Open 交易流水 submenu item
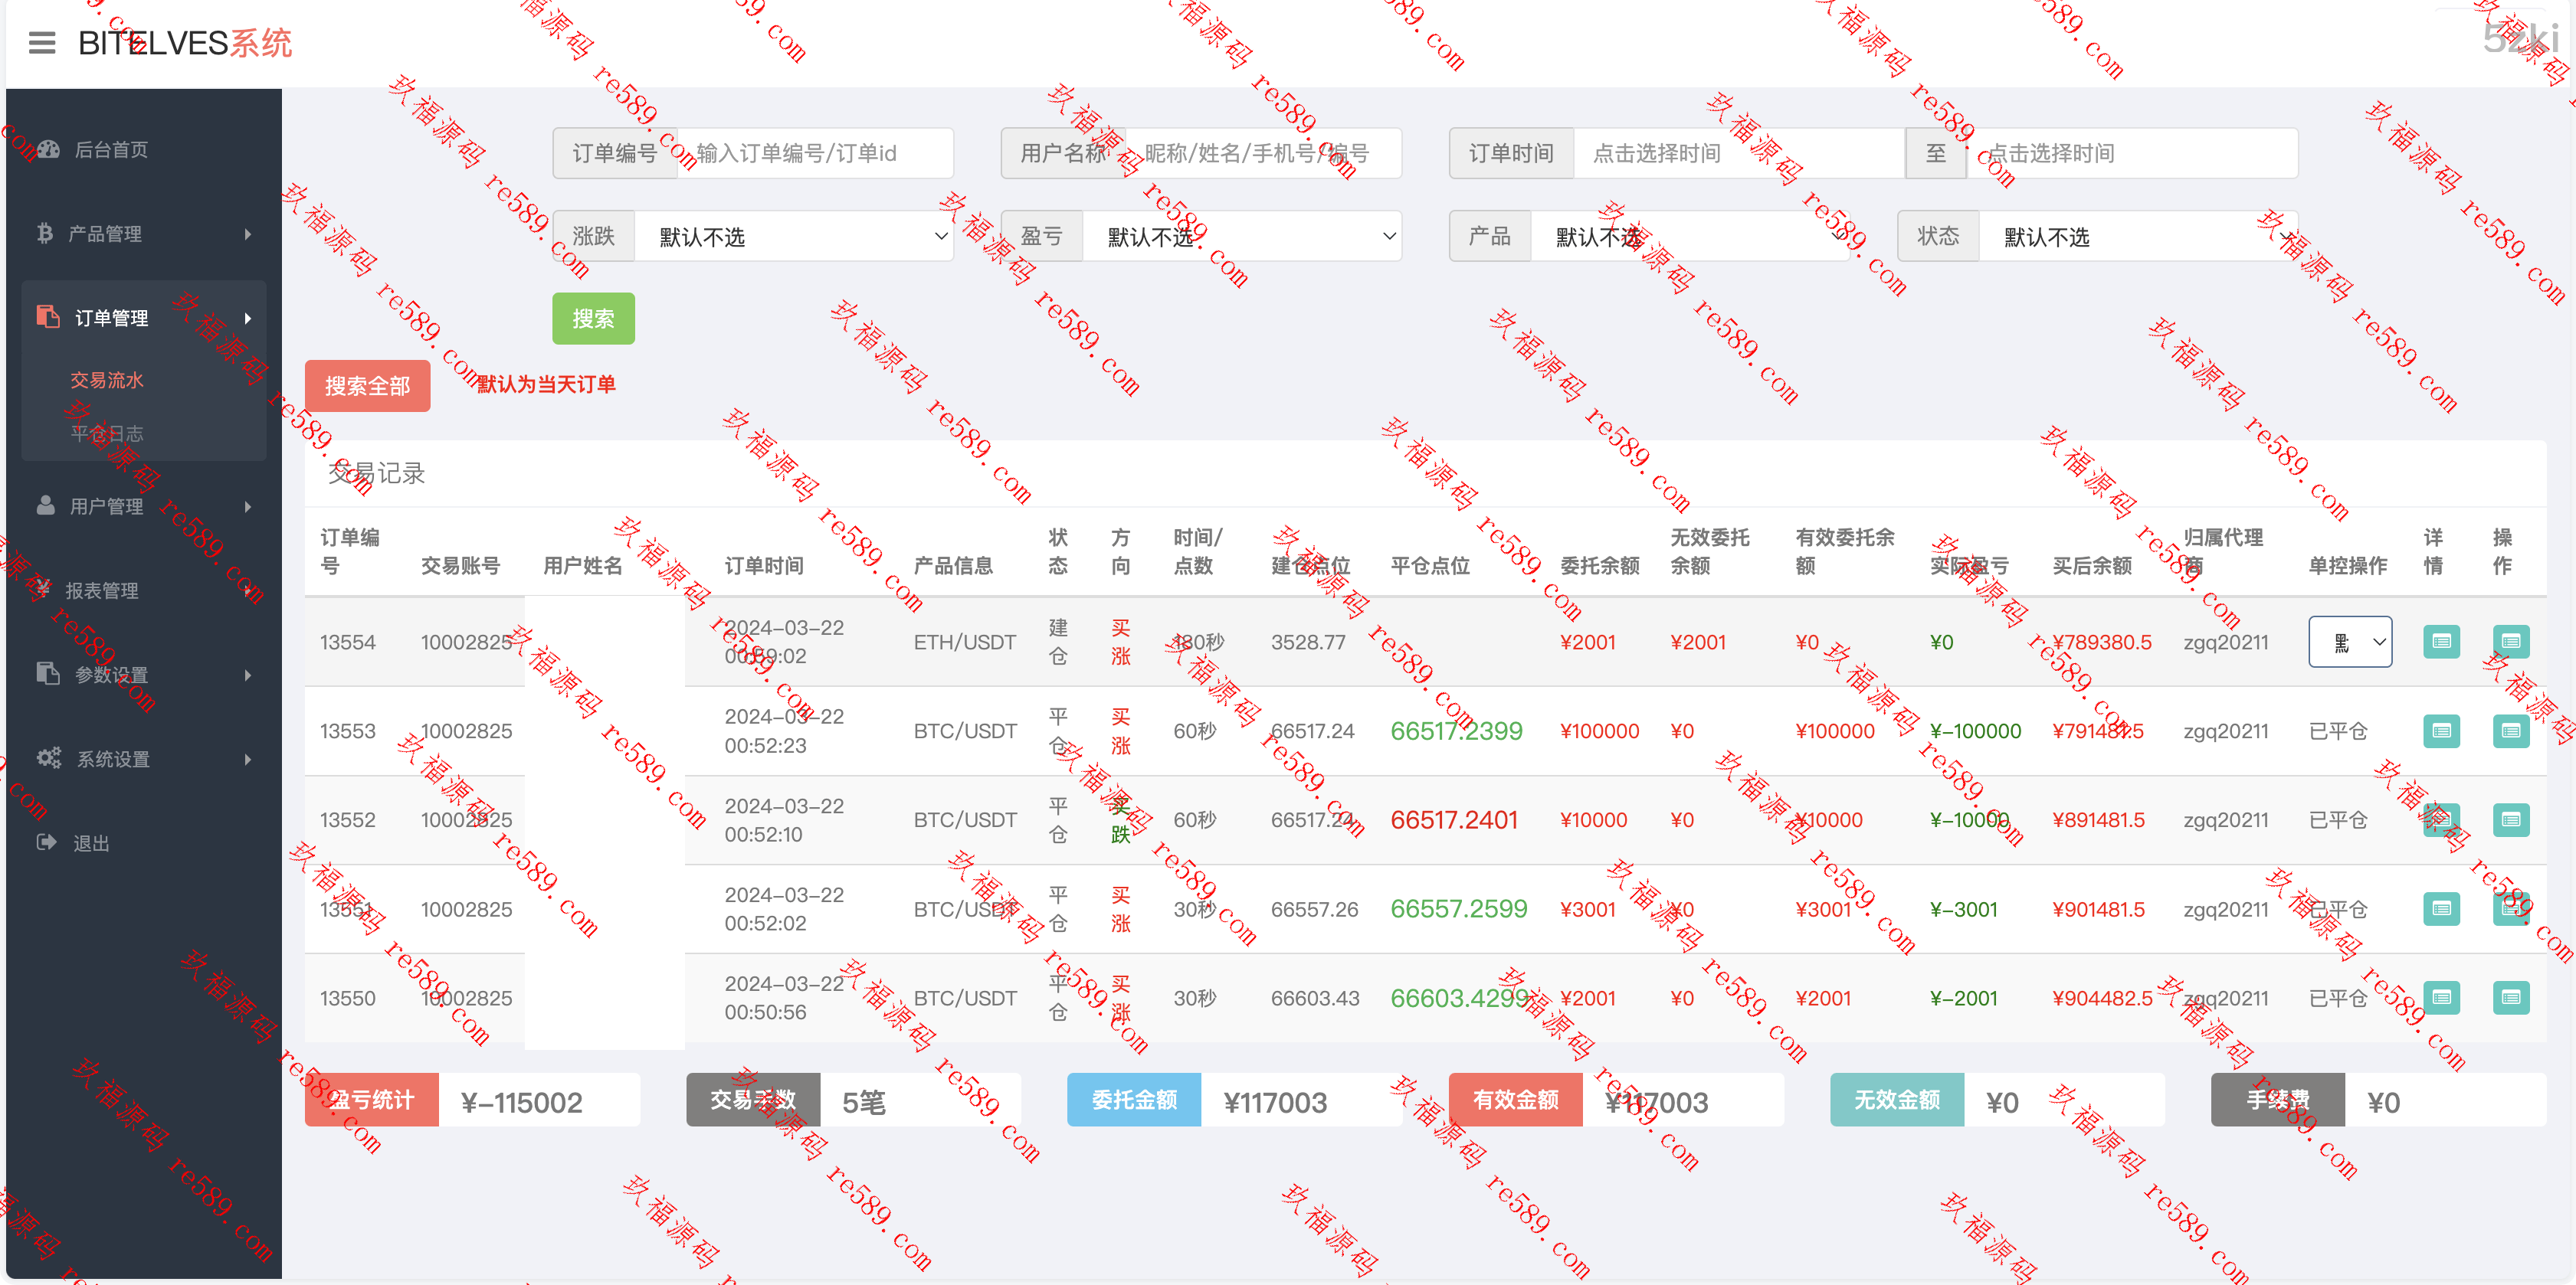 107,380
